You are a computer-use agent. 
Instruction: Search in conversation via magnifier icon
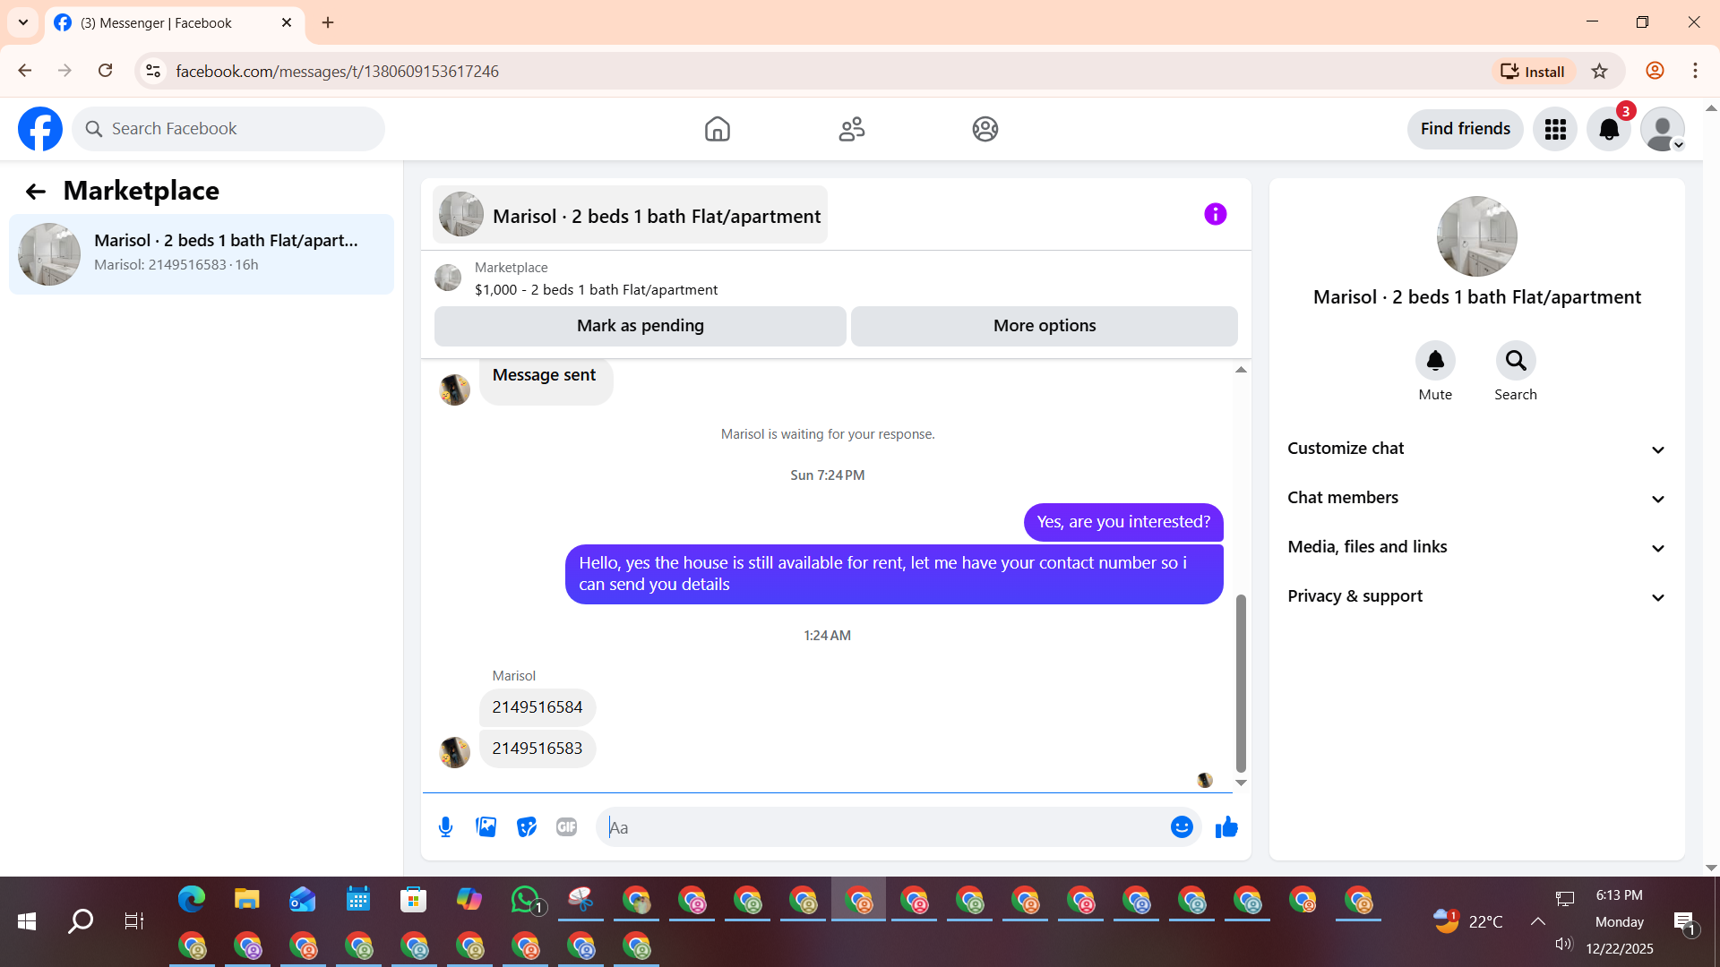pos(1515,361)
